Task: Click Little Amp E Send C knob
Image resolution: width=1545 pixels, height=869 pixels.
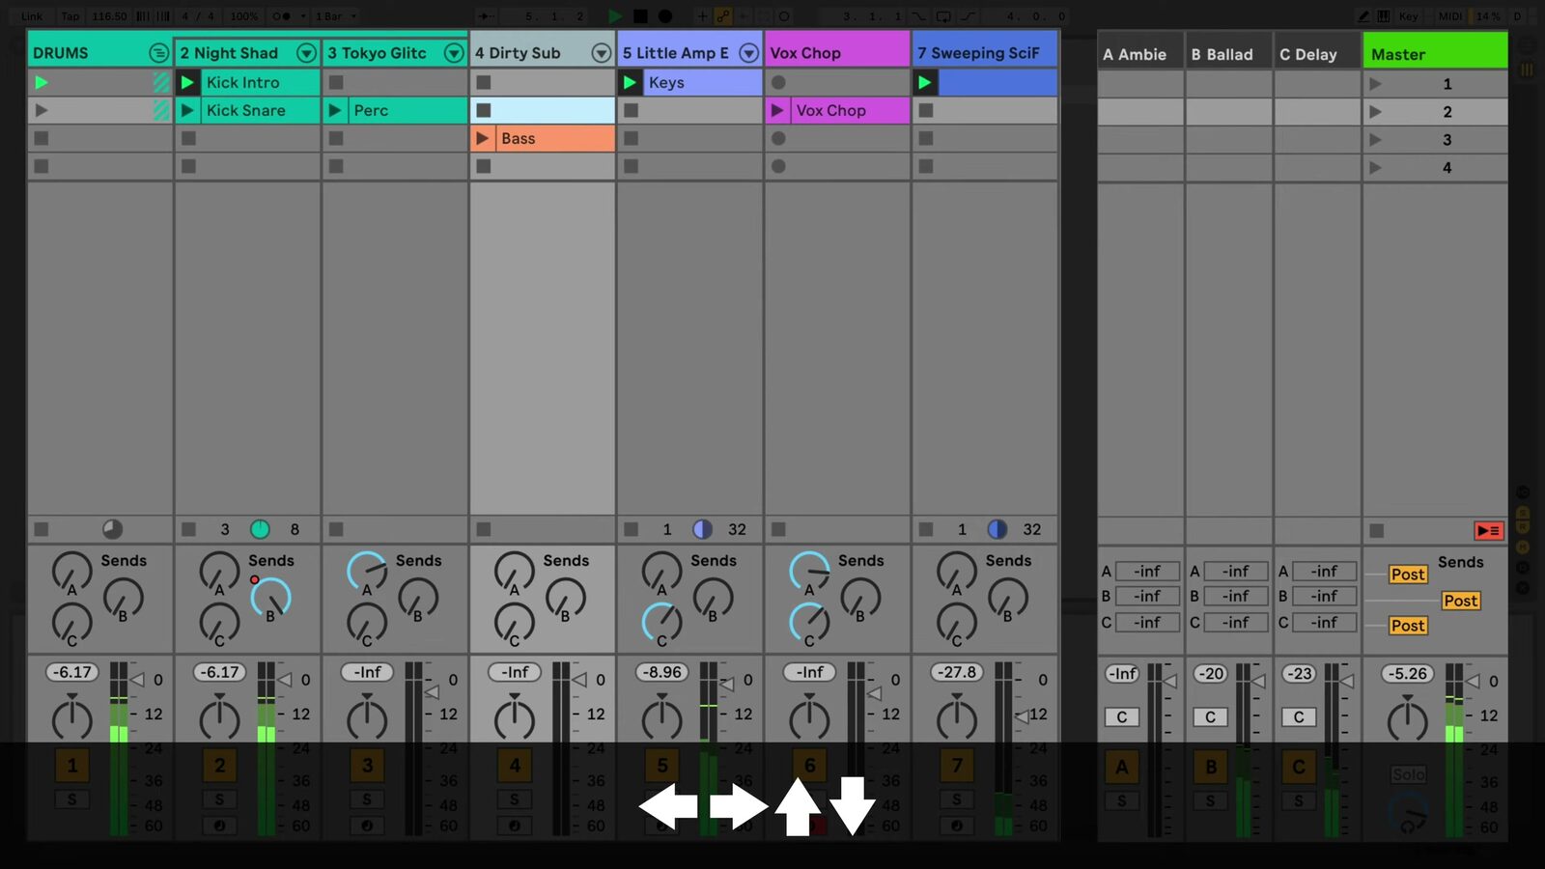Action: pos(662,623)
